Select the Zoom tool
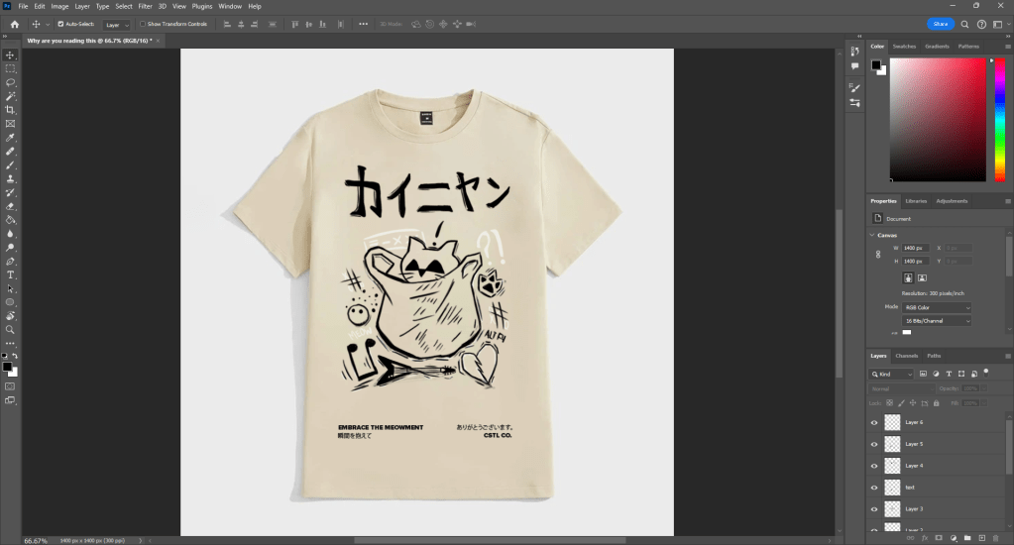This screenshot has width=1014, height=545. (x=10, y=329)
